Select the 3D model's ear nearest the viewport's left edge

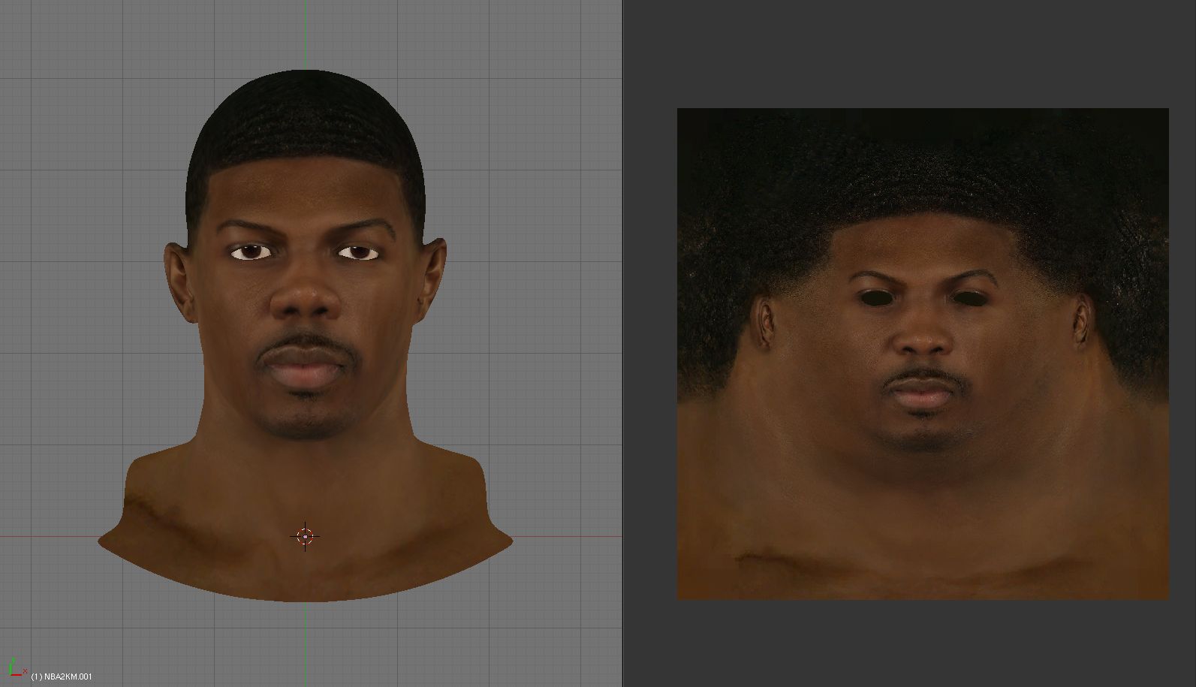pos(178,279)
